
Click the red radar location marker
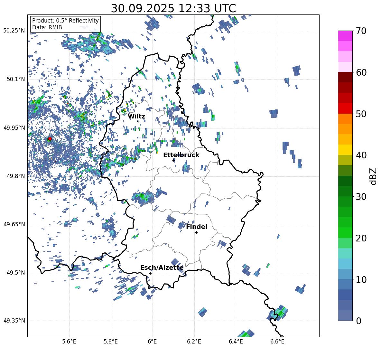50,139
